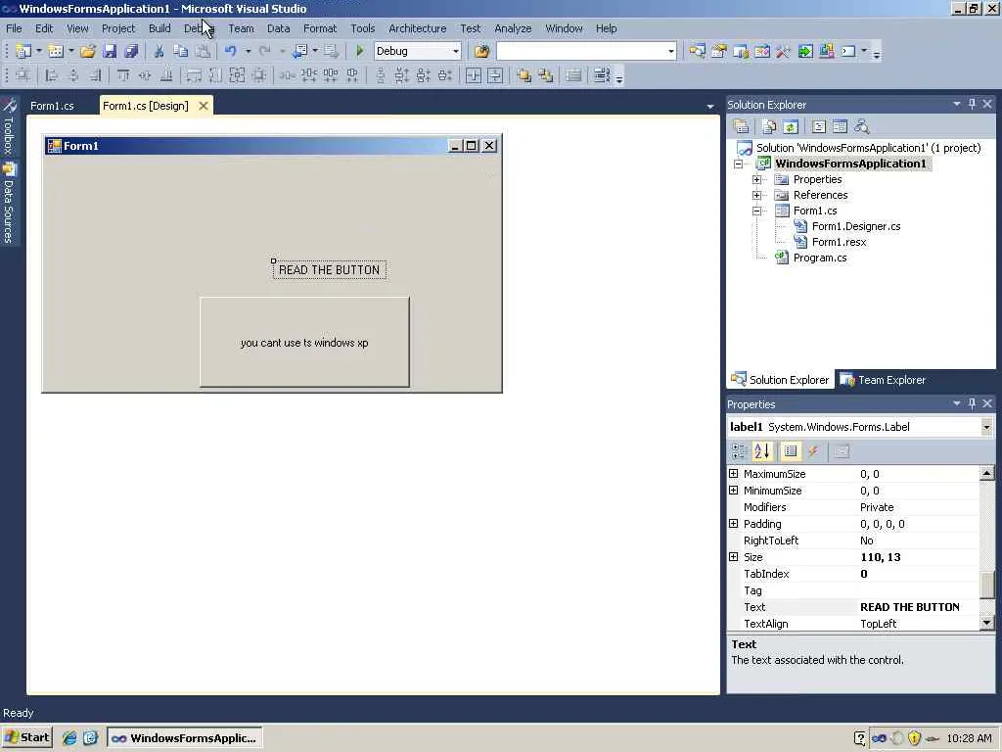Viewport: 1002px width, 752px height.
Task: Click the New Project toolbar icon
Action: coord(23,51)
